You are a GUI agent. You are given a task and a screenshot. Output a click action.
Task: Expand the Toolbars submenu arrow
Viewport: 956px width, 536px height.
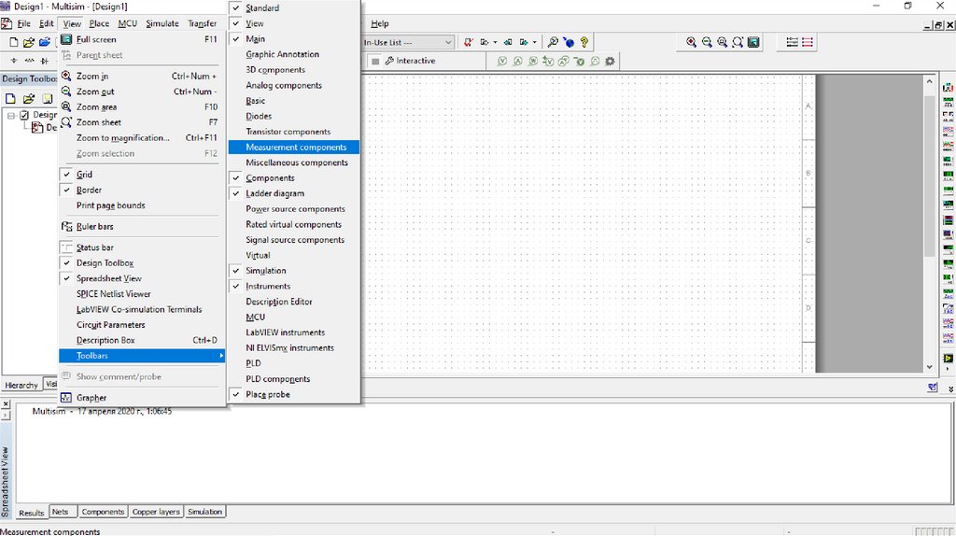pos(221,356)
